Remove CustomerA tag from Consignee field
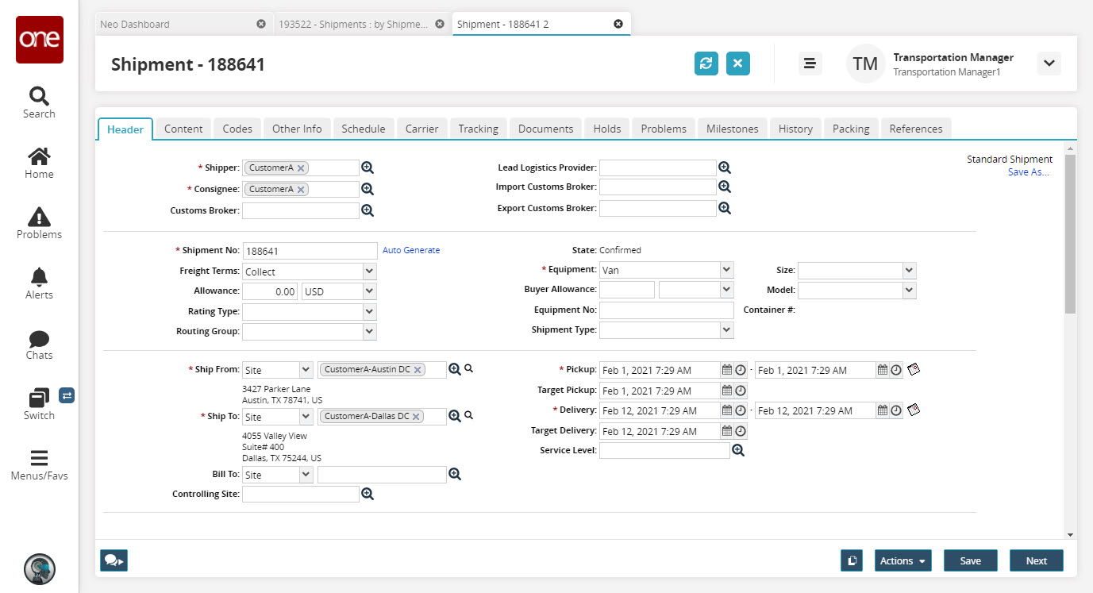The width and height of the screenshot is (1093, 593). pyautogui.click(x=301, y=189)
